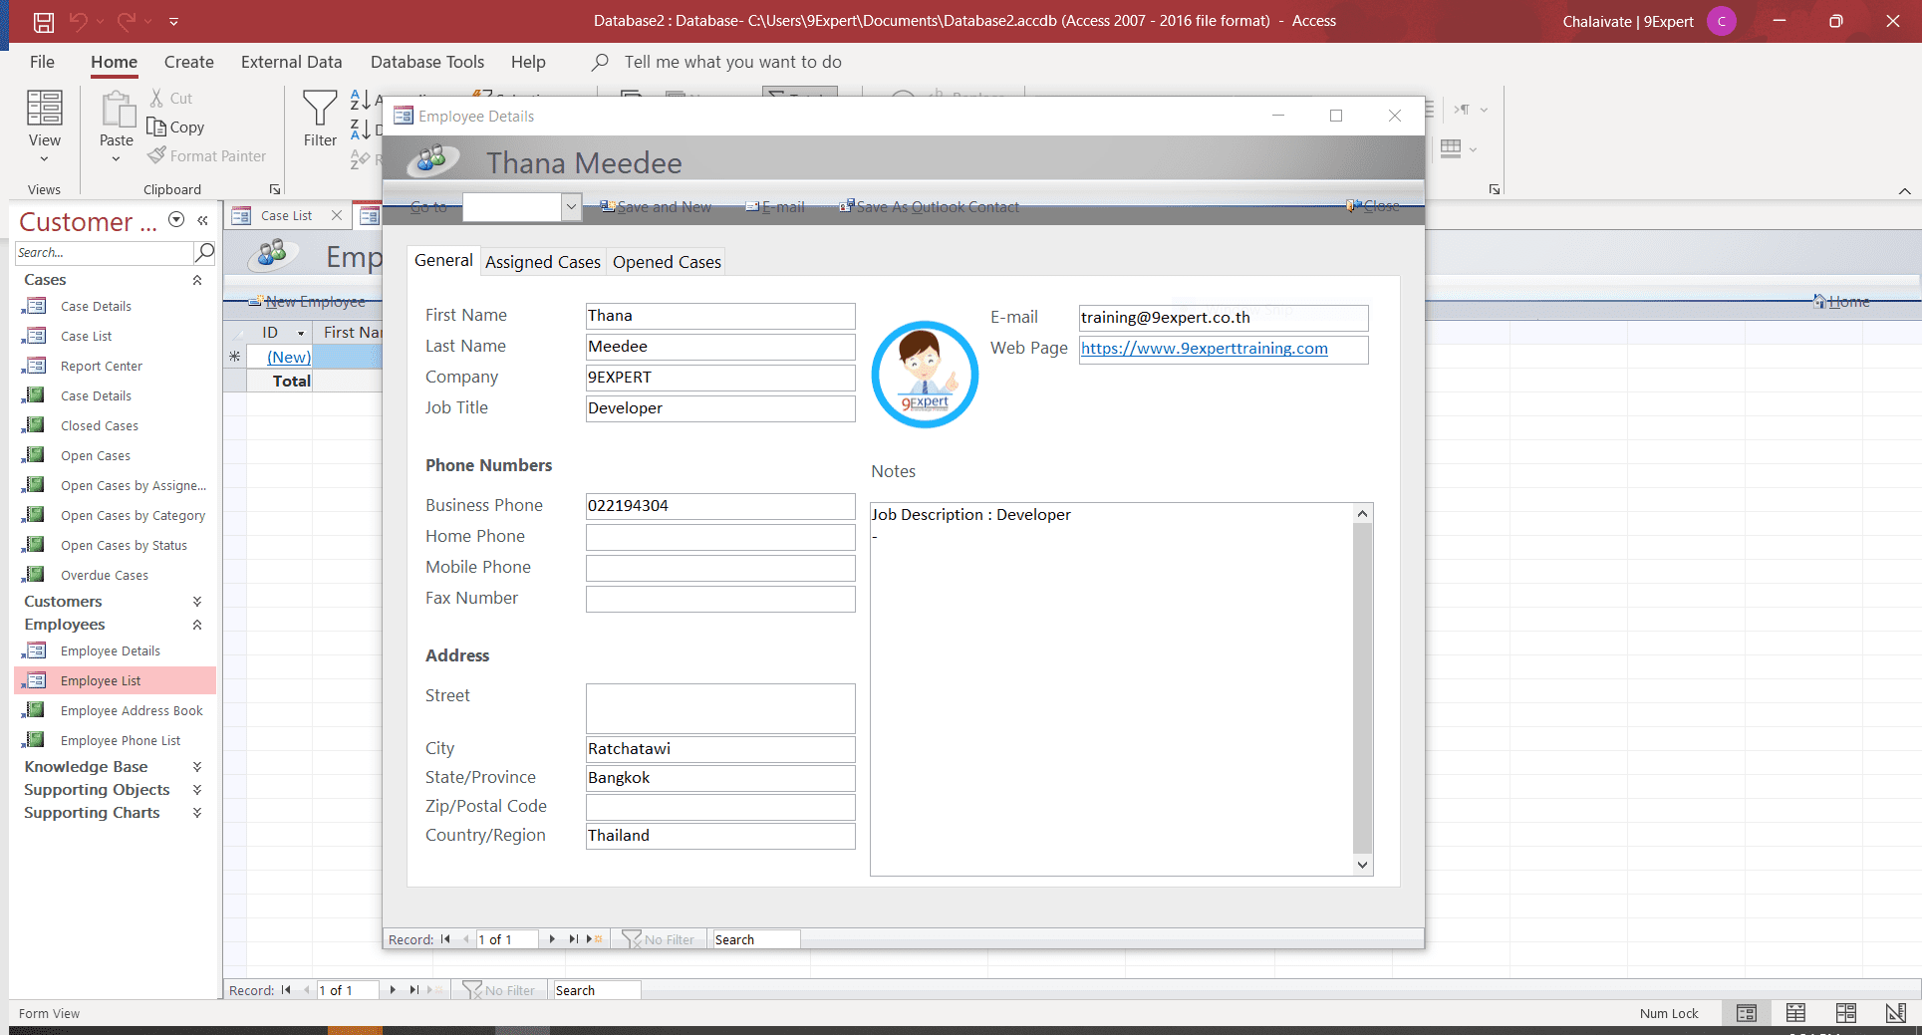This screenshot has height=1035, width=1922.
Task: Save the database from the Quick Access Toolbar
Action: point(43,21)
